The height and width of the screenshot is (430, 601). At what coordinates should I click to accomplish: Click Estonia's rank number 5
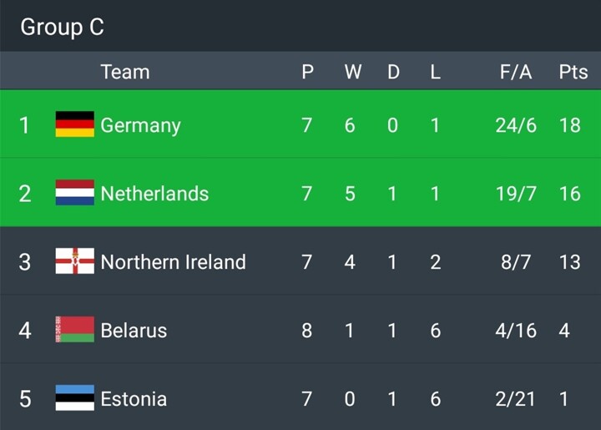tap(25, 398)
